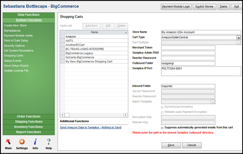This screenshot has height=154, width=243.
Task: Click Reenter Password field under Semplice Admin PWD
Action: [188, 58]
